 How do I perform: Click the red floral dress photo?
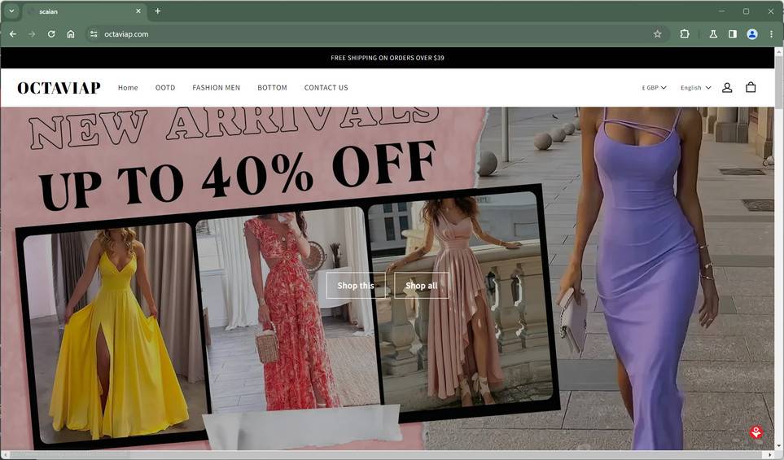tap(287, 310)
